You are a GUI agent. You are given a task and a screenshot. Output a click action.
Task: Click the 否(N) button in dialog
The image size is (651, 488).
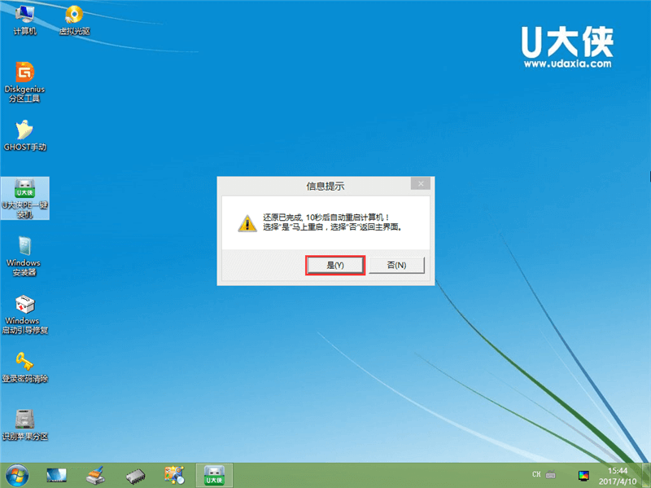tap(396, 265)
